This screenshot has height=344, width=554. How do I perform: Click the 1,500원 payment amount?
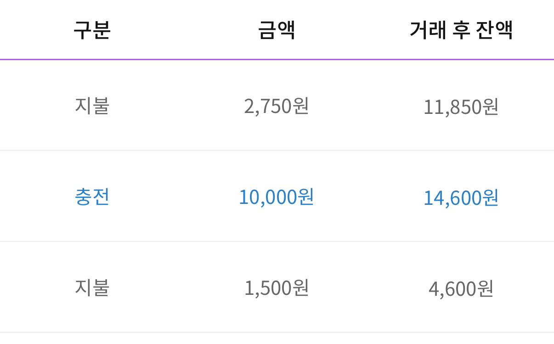click(x=276, y=288)
